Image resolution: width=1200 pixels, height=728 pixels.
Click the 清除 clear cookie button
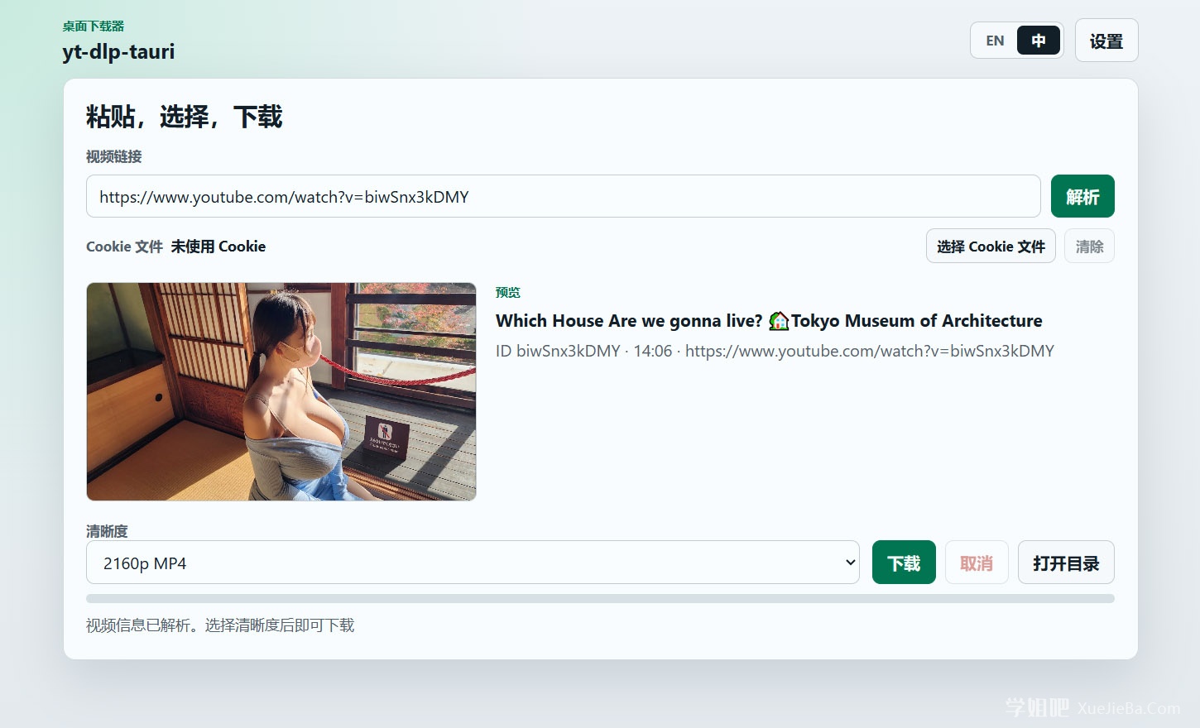tap(1089, 246)
